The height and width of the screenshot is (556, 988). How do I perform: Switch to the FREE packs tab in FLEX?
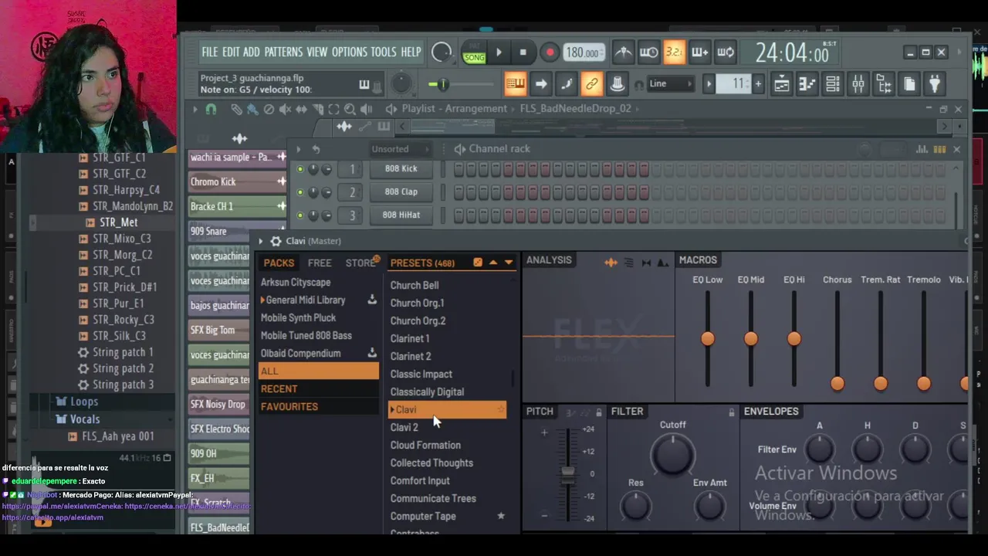[320, 263]
